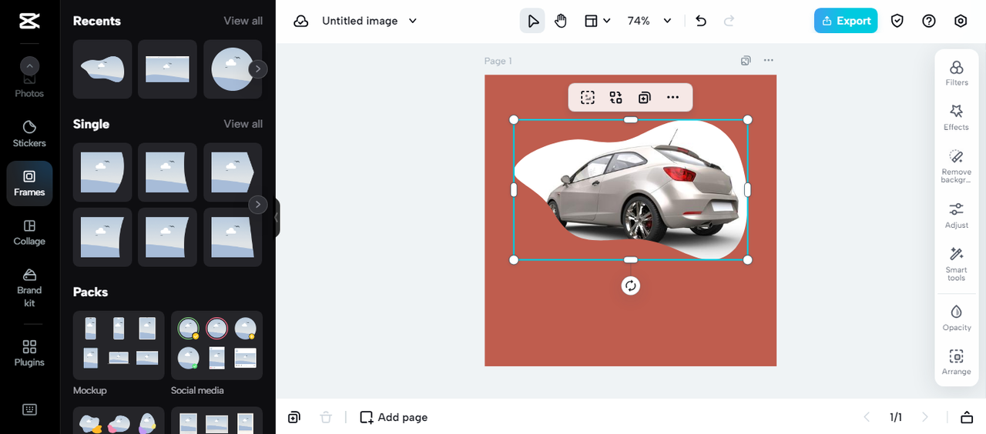Go to previous page arrow
This screenshot has width=986, height=434.
(x=867, y=417)
